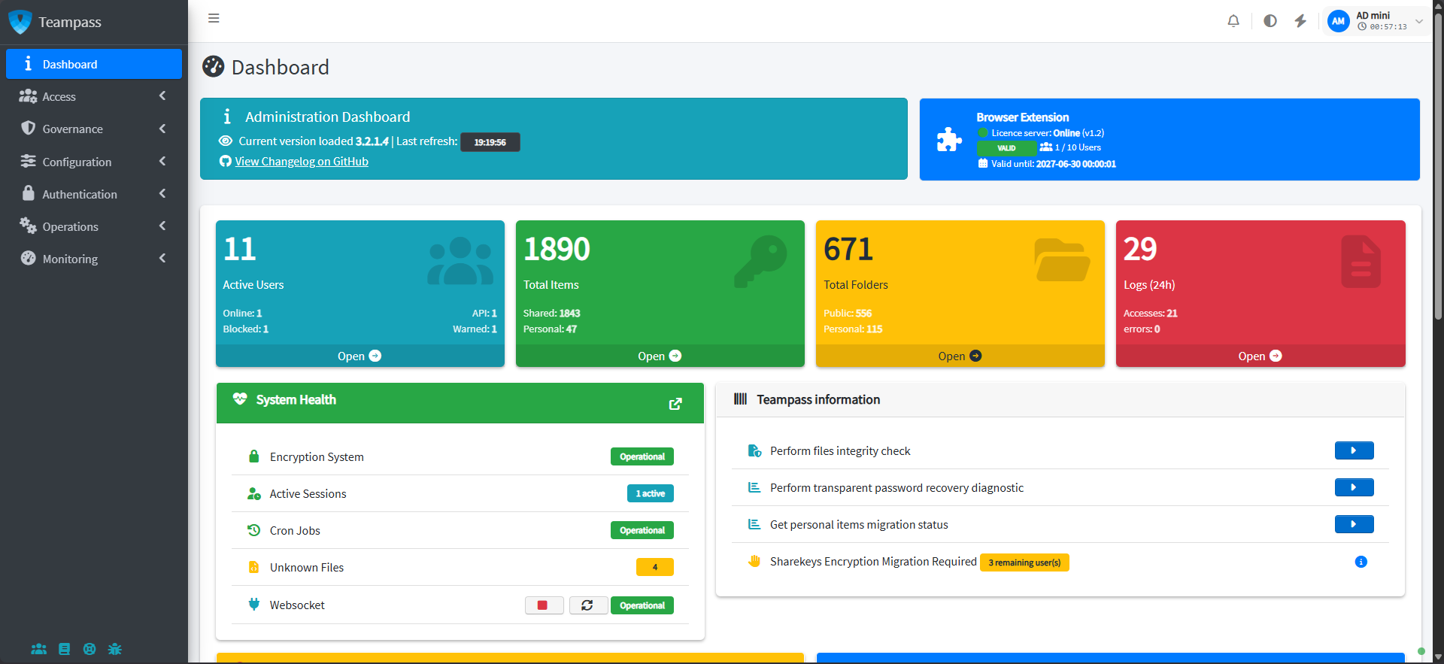Open the Total Items card

point(660,356)
